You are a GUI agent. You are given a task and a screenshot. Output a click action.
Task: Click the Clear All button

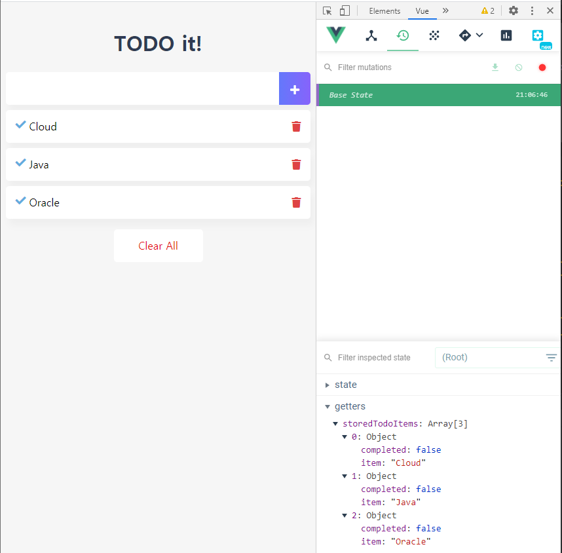(x=158, y=246)
